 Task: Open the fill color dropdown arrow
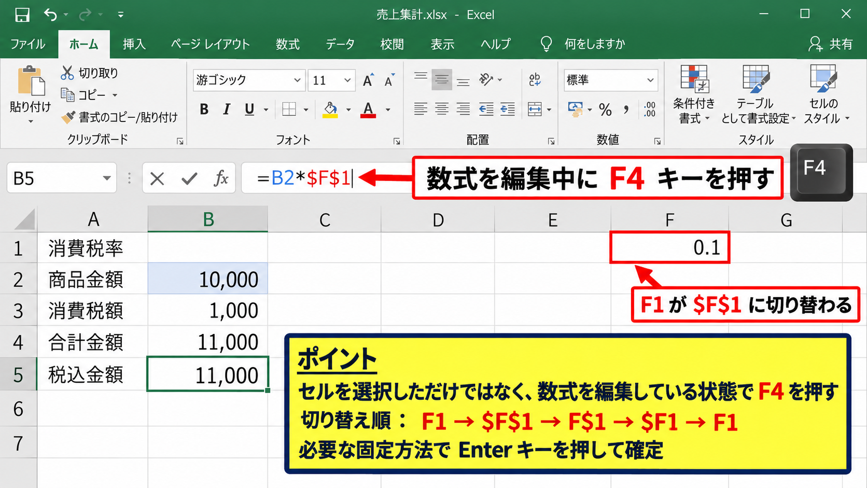tap(348, 110)
